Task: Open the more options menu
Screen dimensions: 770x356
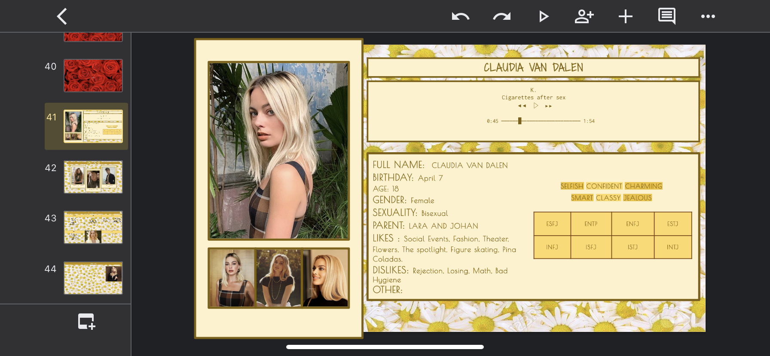Action: tap(708, 16)
